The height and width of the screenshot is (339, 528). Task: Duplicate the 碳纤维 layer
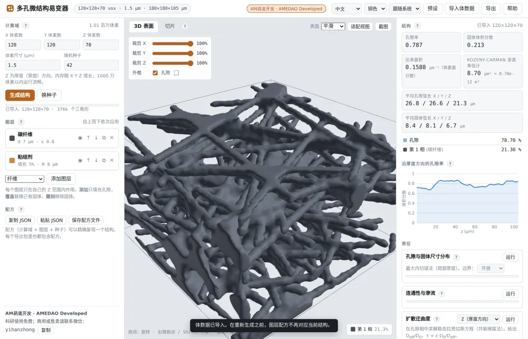tap(104, 138)
